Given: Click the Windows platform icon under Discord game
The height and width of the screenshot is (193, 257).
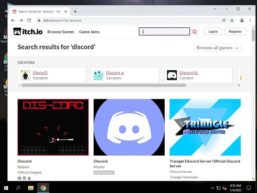Looking at the screenshot, I should point(19,178).
